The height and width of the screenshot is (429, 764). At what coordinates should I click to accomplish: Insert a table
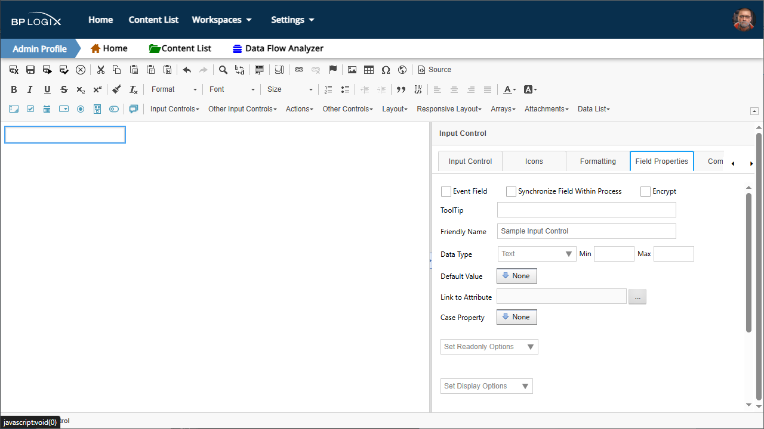[x=369, y=70]
